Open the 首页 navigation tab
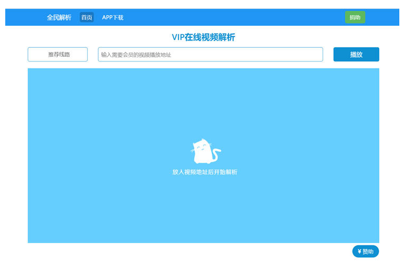Screen dimensions: 403x269 point(87,17)
